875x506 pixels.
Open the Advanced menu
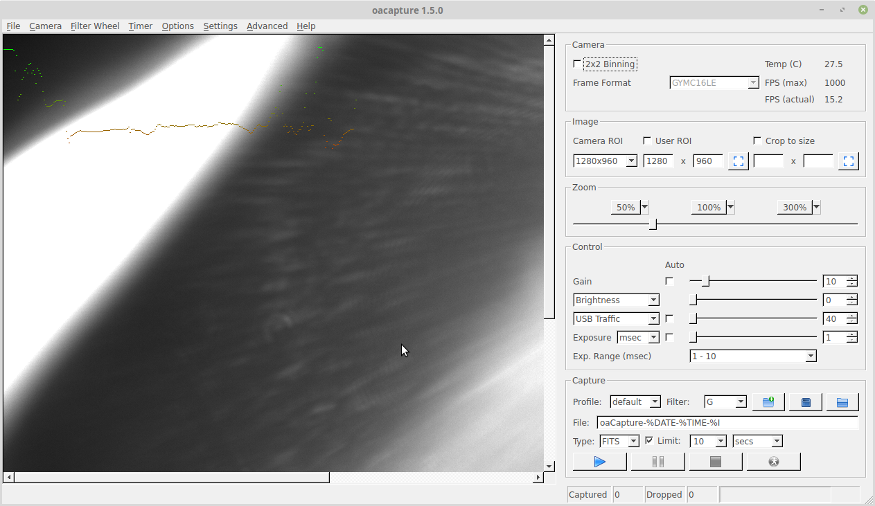click(267, 26)
